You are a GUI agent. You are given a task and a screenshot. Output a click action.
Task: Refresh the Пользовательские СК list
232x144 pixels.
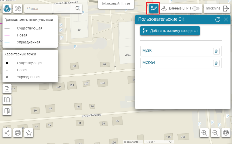(x=218, y=19)
